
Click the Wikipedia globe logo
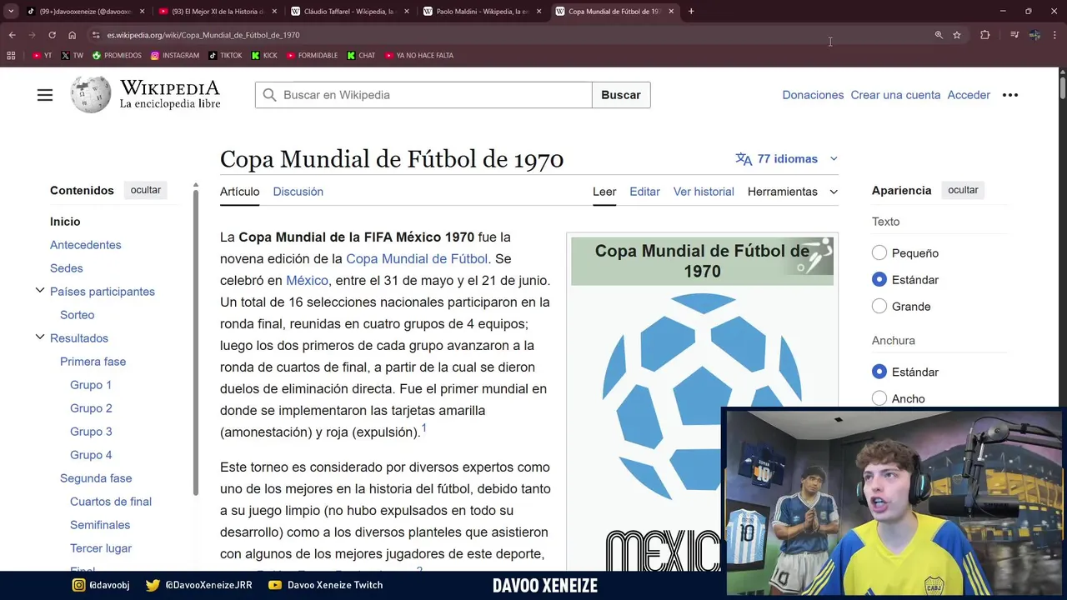coord(91,95)
